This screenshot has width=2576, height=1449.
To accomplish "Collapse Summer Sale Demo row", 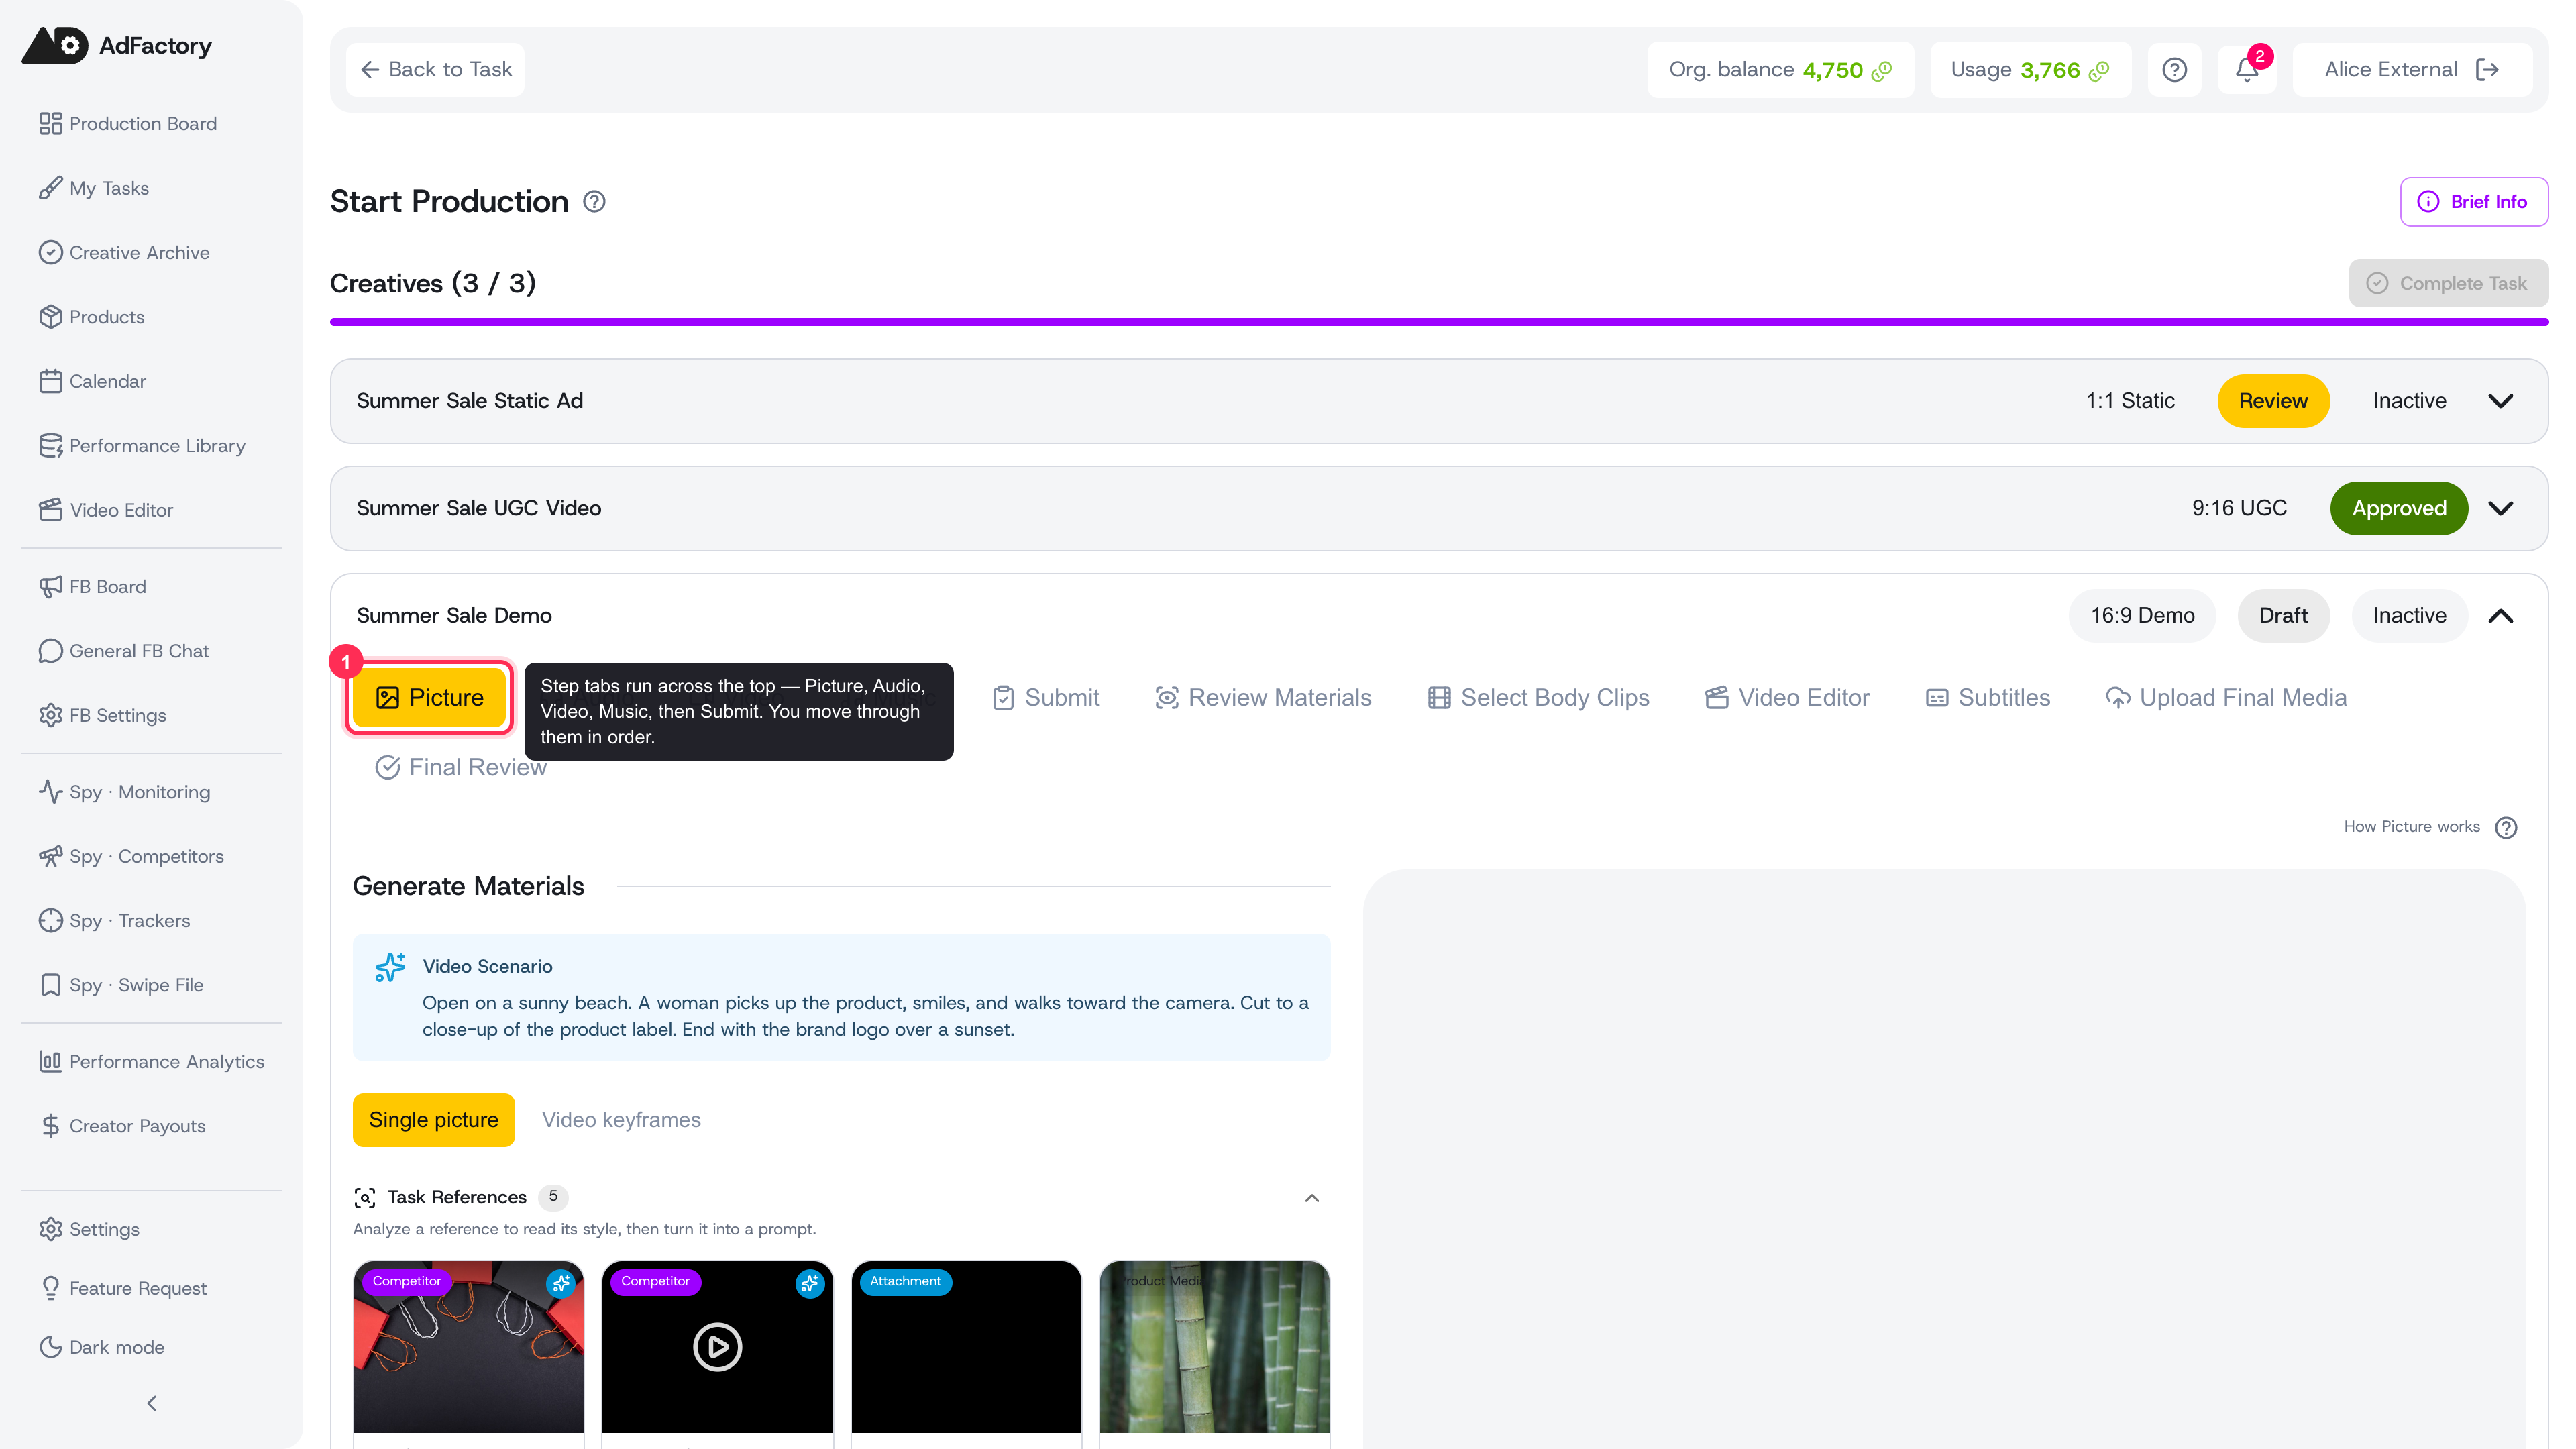I will 2501,616.
